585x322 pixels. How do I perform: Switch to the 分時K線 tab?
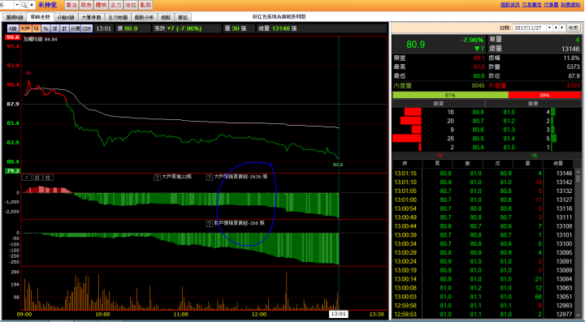click(x=66, y=17)
